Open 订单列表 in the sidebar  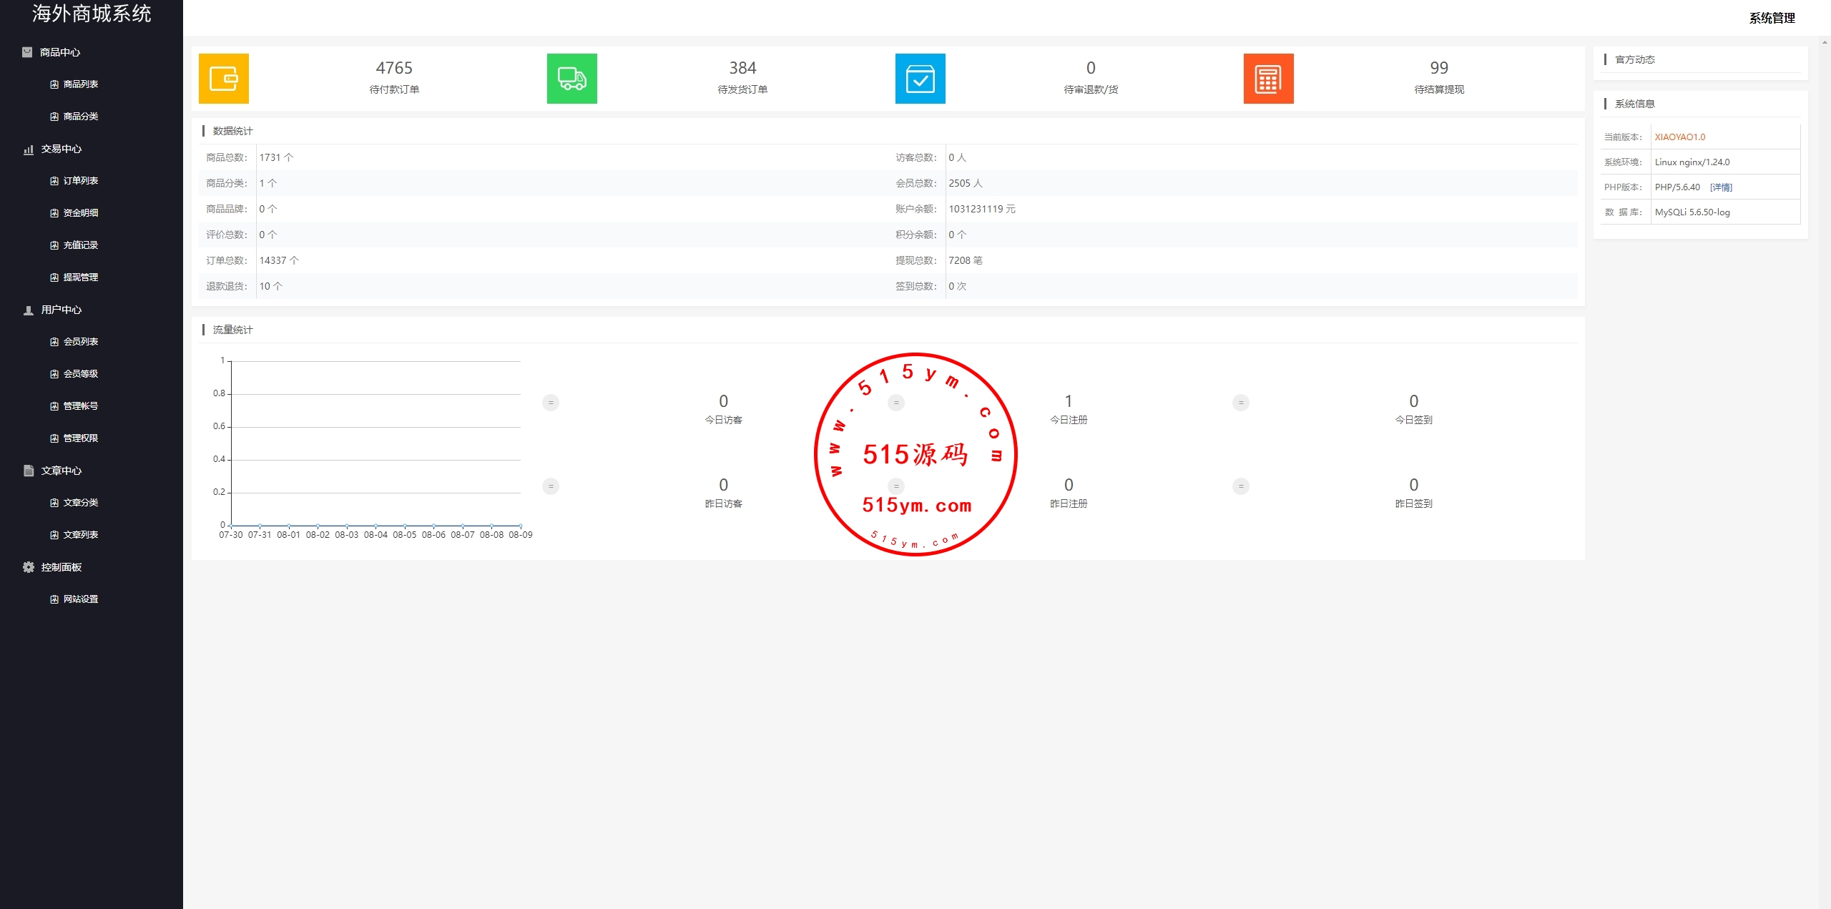click(80, 181)
